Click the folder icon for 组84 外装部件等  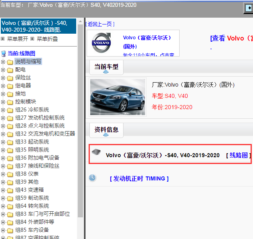10,223
